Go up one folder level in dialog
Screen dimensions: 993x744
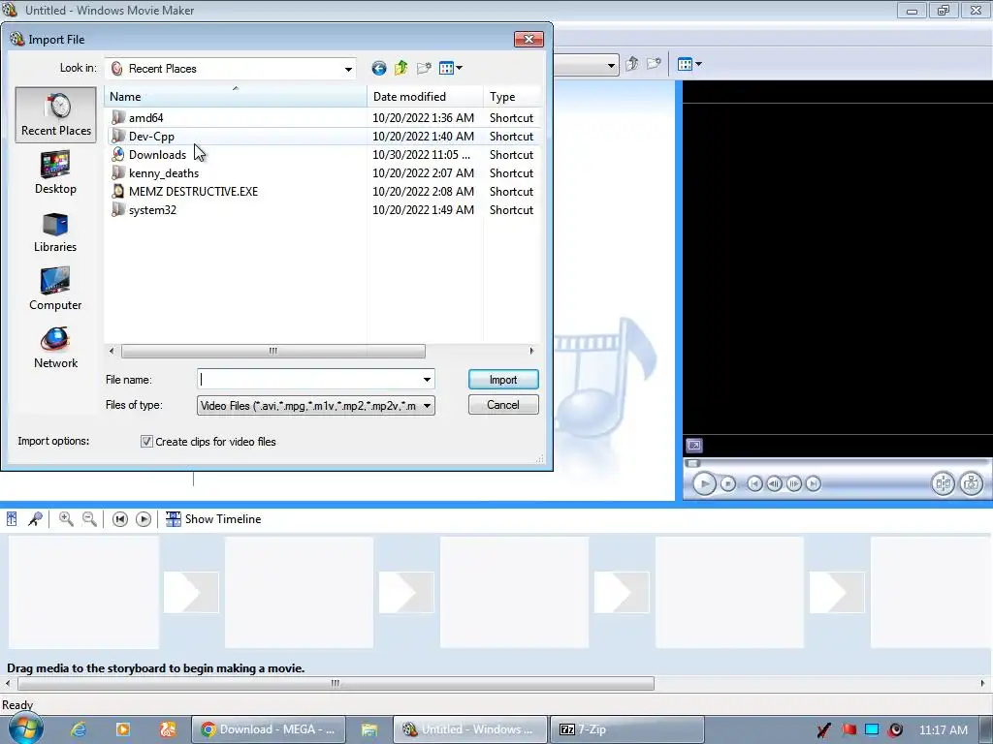[x=400, y=69]
